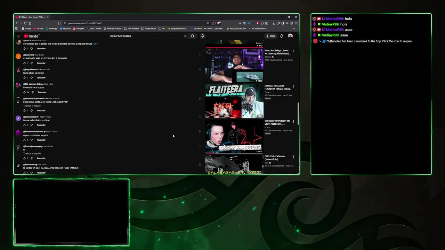Screen dimensions: 445x250
Task: Reload the page with the refresh icon
Action: pos(25,23)
